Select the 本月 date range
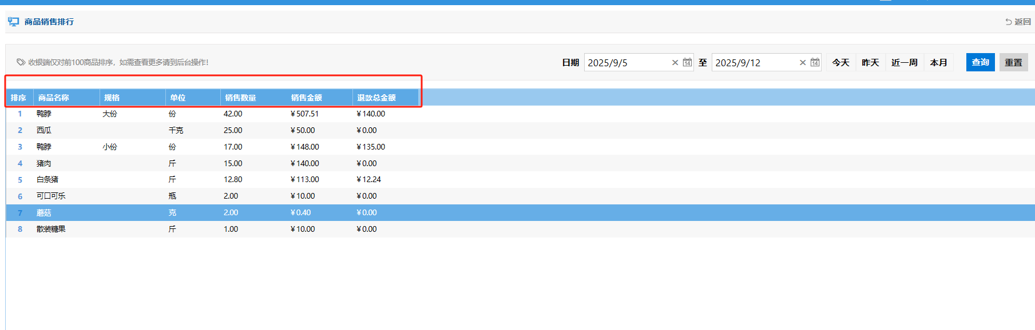The height and width of the screenshot is (330, 1035). (x=938, y=63)
